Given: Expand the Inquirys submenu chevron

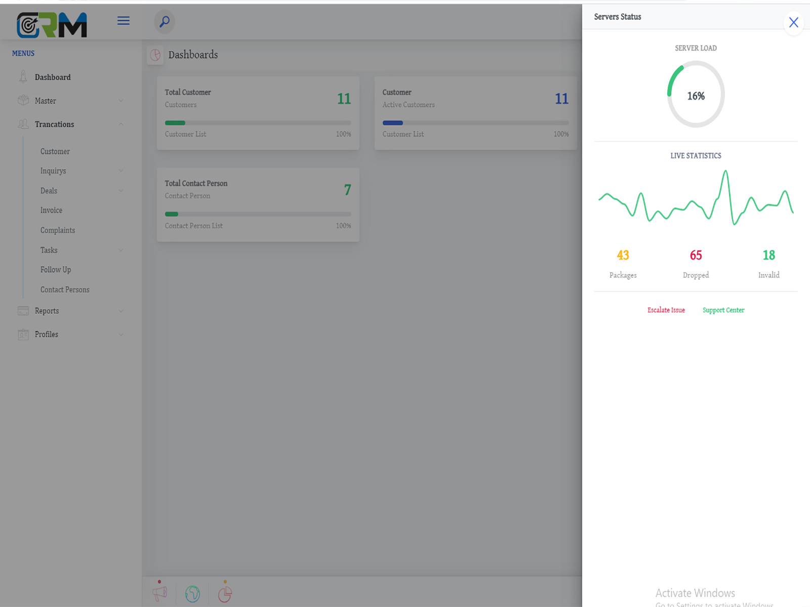Looking at the screenshot, I should pos(121,171).
